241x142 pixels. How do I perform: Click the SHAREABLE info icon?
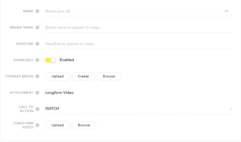point(37,60)
